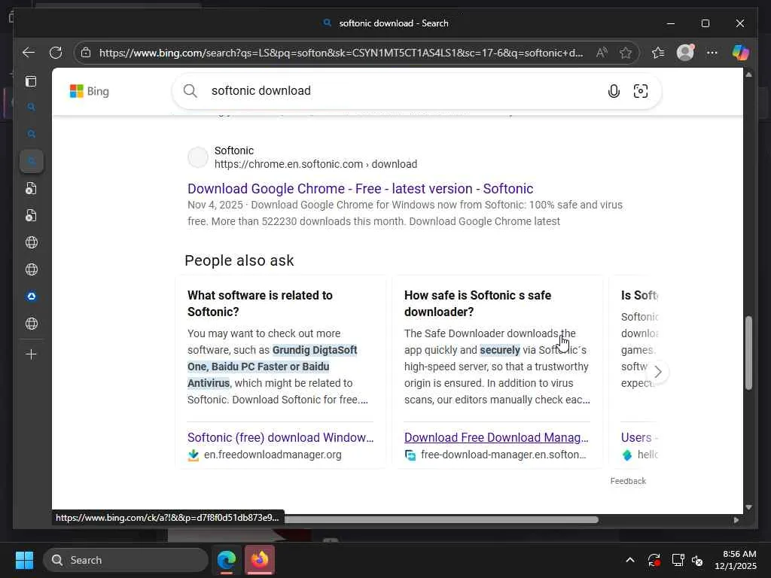Open 'Download Google Chrome - Free' result
Viewport: 771px width, 578px height.
point(361,189)
